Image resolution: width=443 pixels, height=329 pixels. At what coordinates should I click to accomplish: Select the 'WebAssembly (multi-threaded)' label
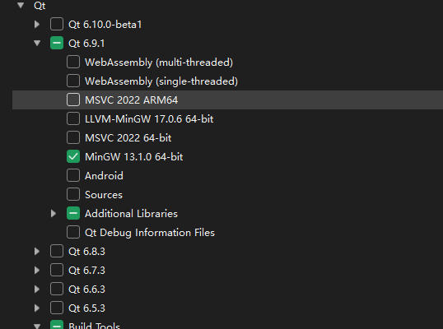[x=159, y=63]
